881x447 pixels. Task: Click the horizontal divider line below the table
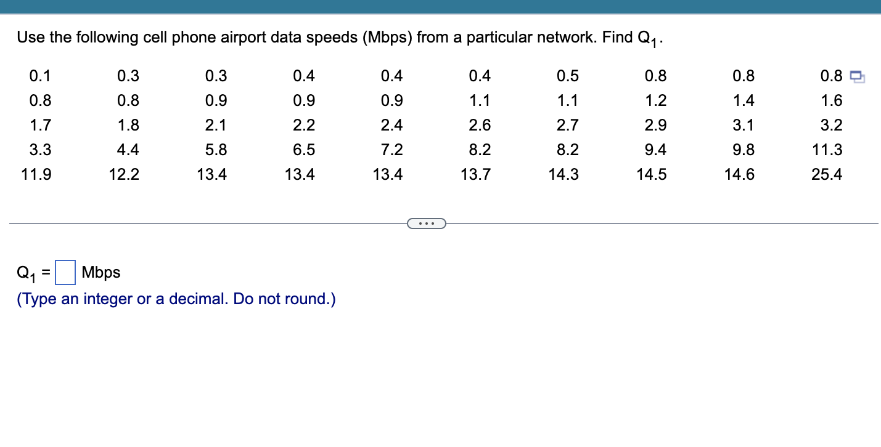(216, 223)
